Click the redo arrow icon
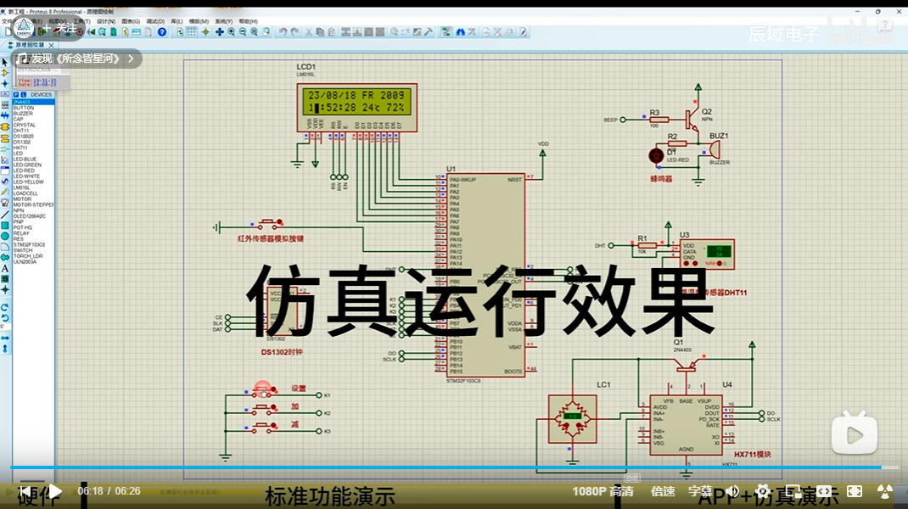 294,32
